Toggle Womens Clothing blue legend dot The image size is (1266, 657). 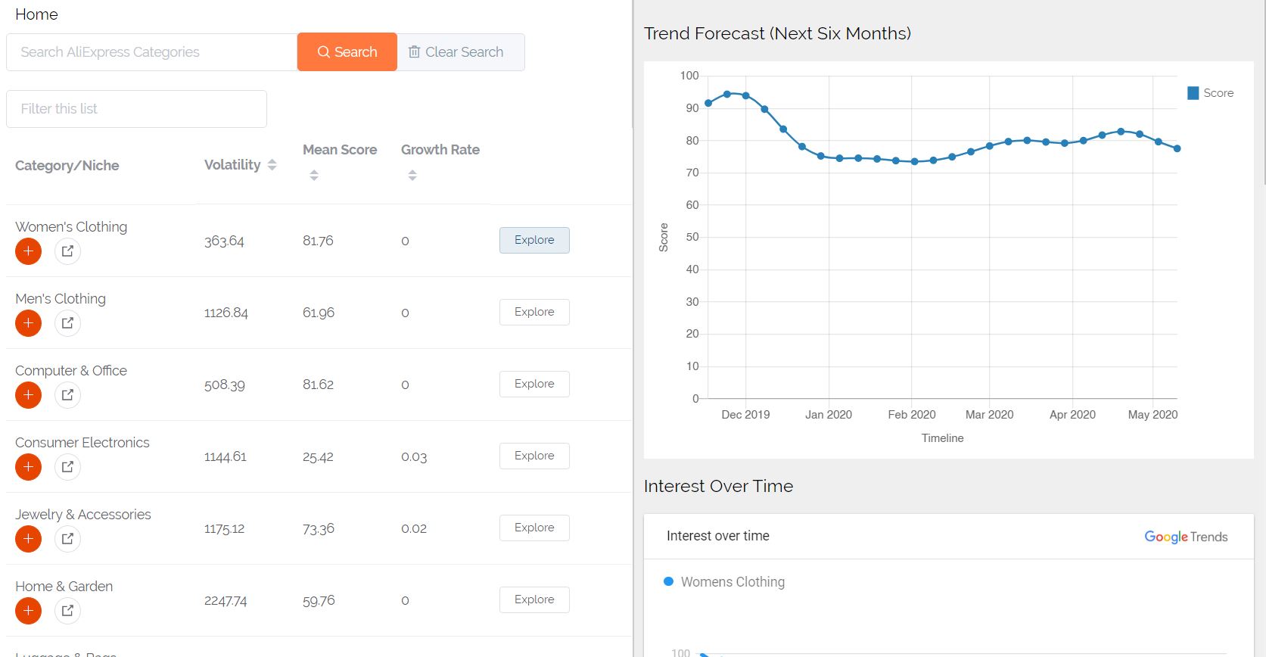coord(668,581)
